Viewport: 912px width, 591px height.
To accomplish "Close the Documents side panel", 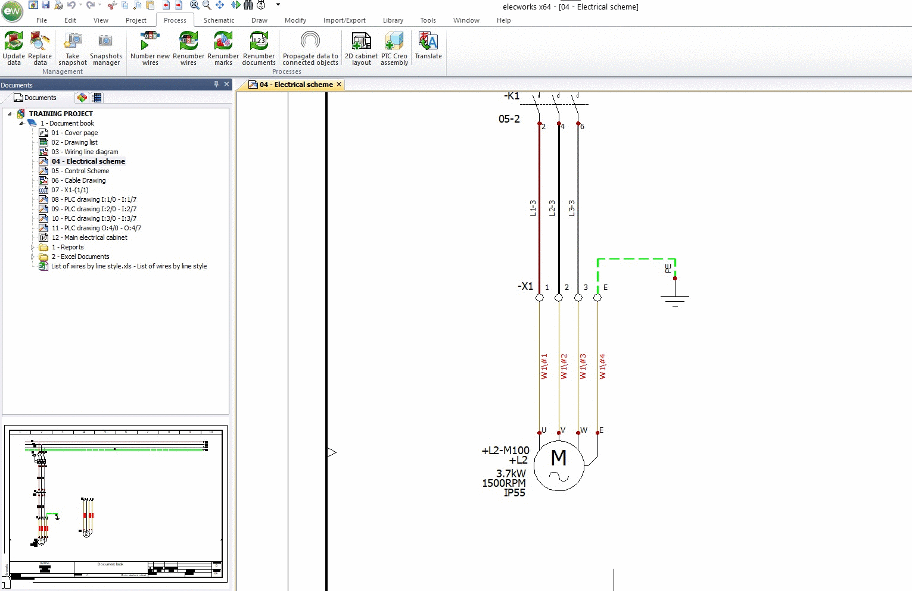I will tap(226, 85).
